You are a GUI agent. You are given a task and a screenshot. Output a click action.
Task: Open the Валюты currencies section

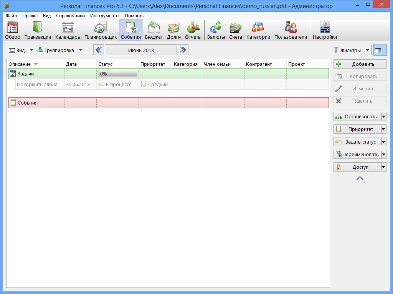pos(216,30)
